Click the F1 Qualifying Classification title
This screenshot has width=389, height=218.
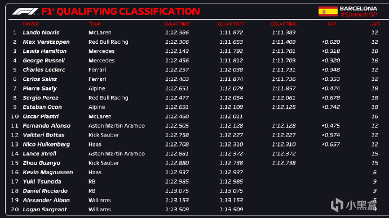(121, 11)
